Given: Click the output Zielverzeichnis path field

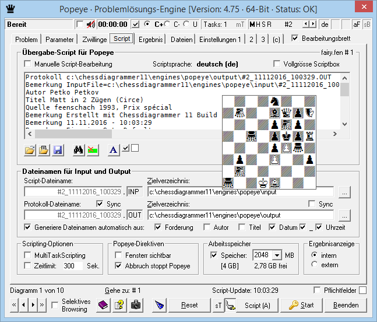Looking at the screenshot, I should (x=241, y=215).
